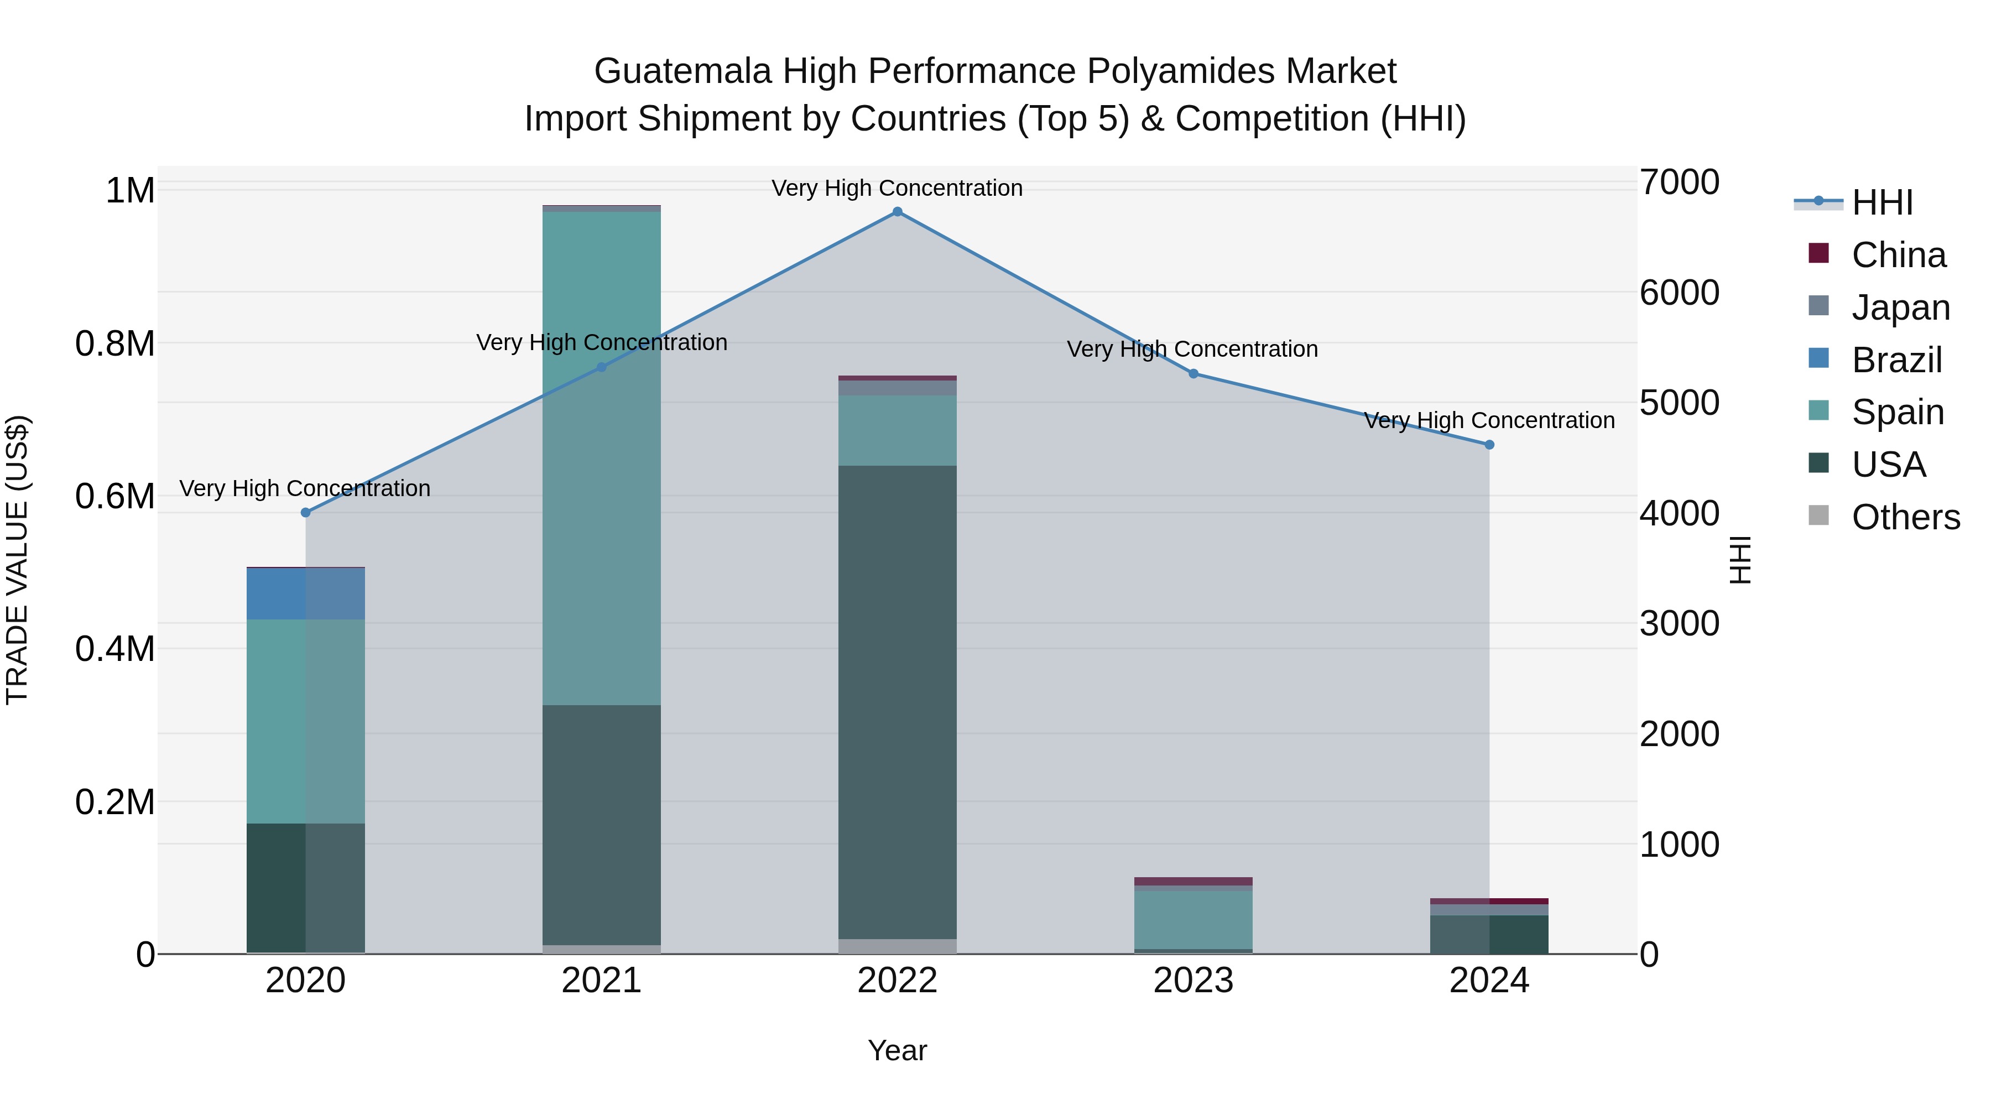Image resolution: width=1991 pixels, height=1120 pixels.
Task: Click the 2000 HHI axis tick
Action: coord(1680,733)
